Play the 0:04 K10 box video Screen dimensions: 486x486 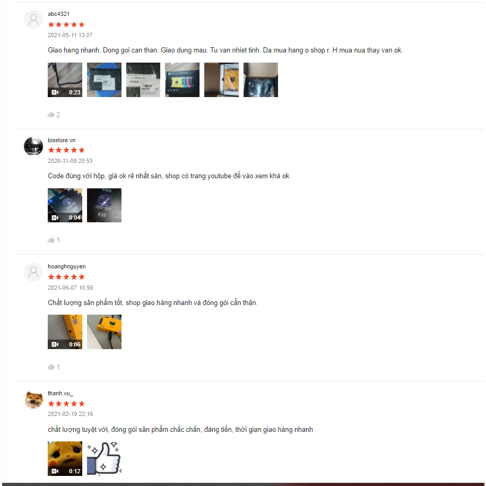pos(65,205)
